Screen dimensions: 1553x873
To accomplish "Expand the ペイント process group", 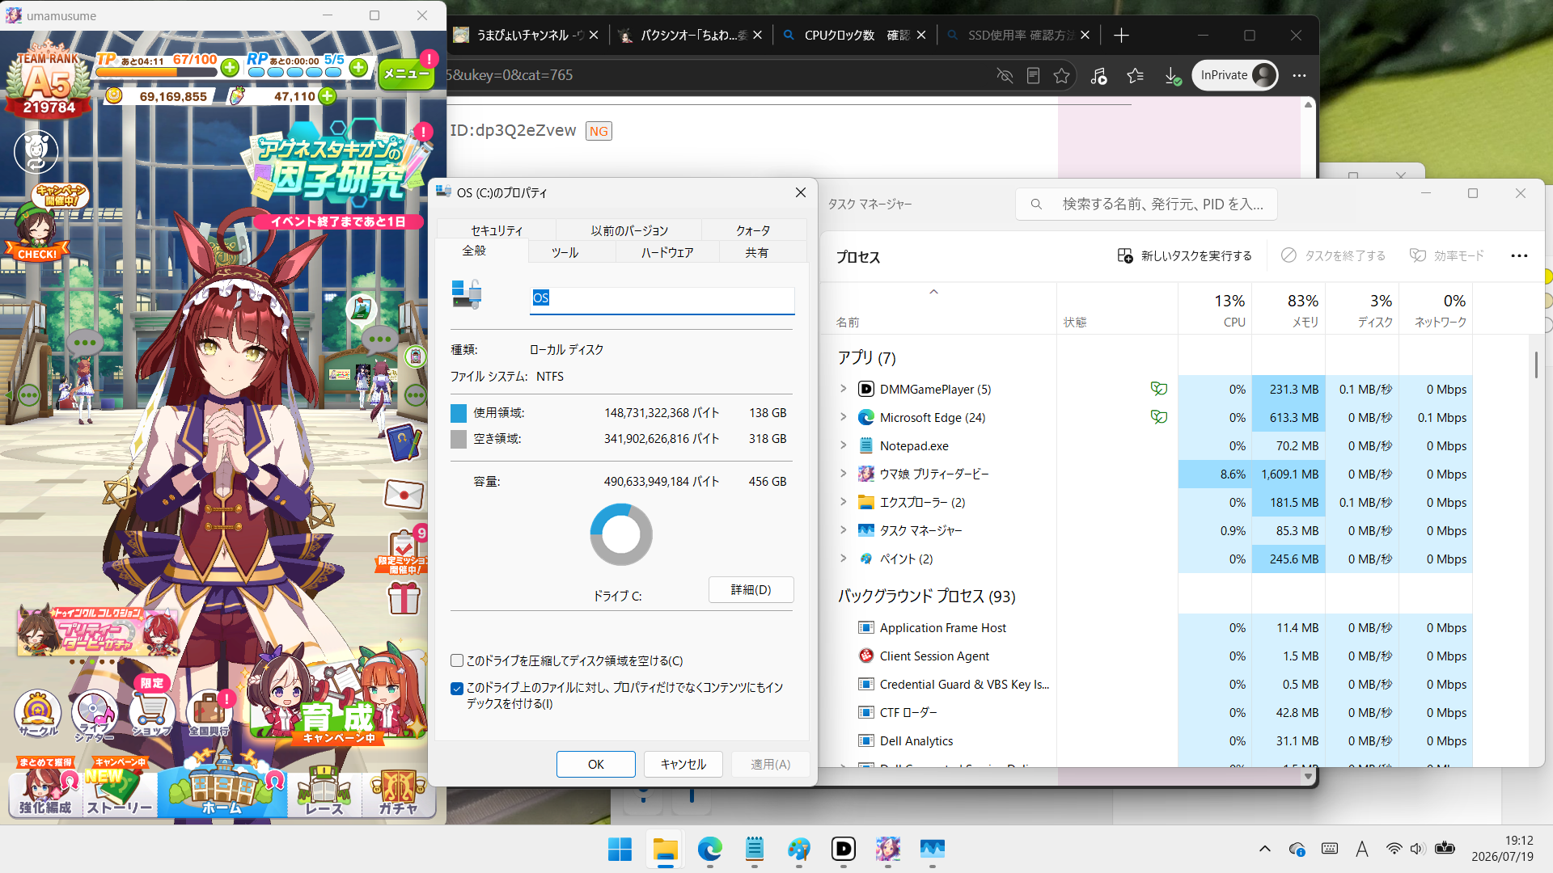I will 844,559.
